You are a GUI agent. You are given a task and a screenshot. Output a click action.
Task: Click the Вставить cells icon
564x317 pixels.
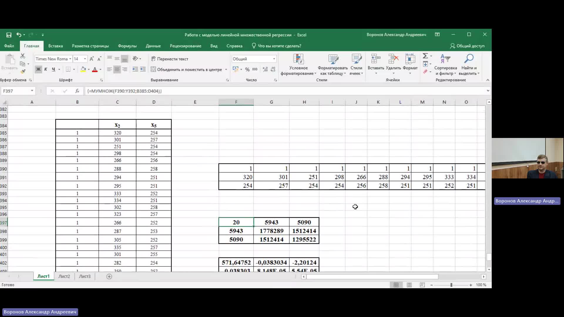(376, 59)
